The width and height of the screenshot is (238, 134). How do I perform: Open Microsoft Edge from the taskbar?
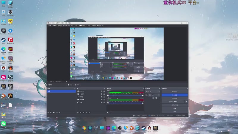114,128
